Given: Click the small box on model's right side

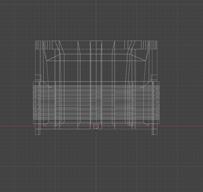Looking at the screenshot, I should 154,77.
